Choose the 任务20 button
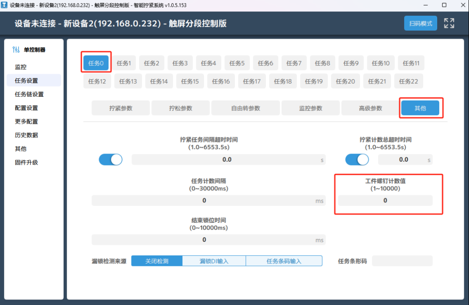This screenshot has width=469, height=305. [x=346, y=81]
